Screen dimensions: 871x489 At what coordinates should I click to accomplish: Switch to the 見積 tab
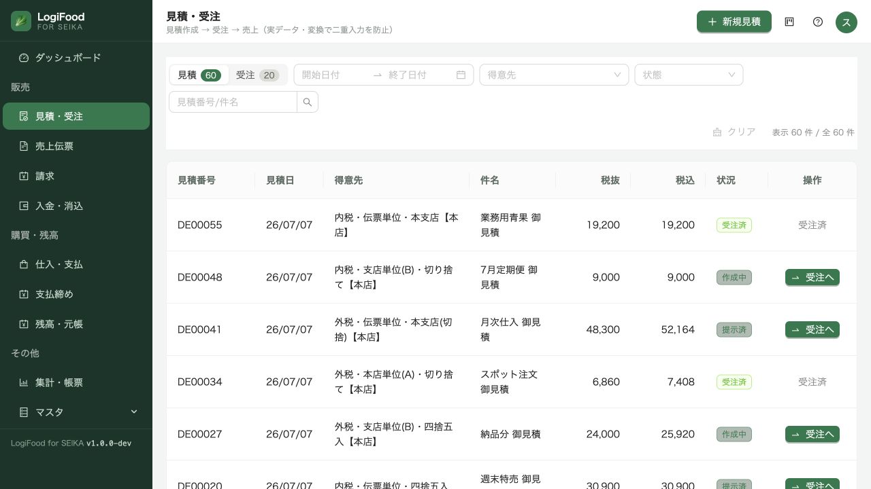click(x=199, y=75)
